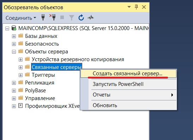The image size is (193, 140).
Task: Click the filter funnel icon
Action: 72,18
